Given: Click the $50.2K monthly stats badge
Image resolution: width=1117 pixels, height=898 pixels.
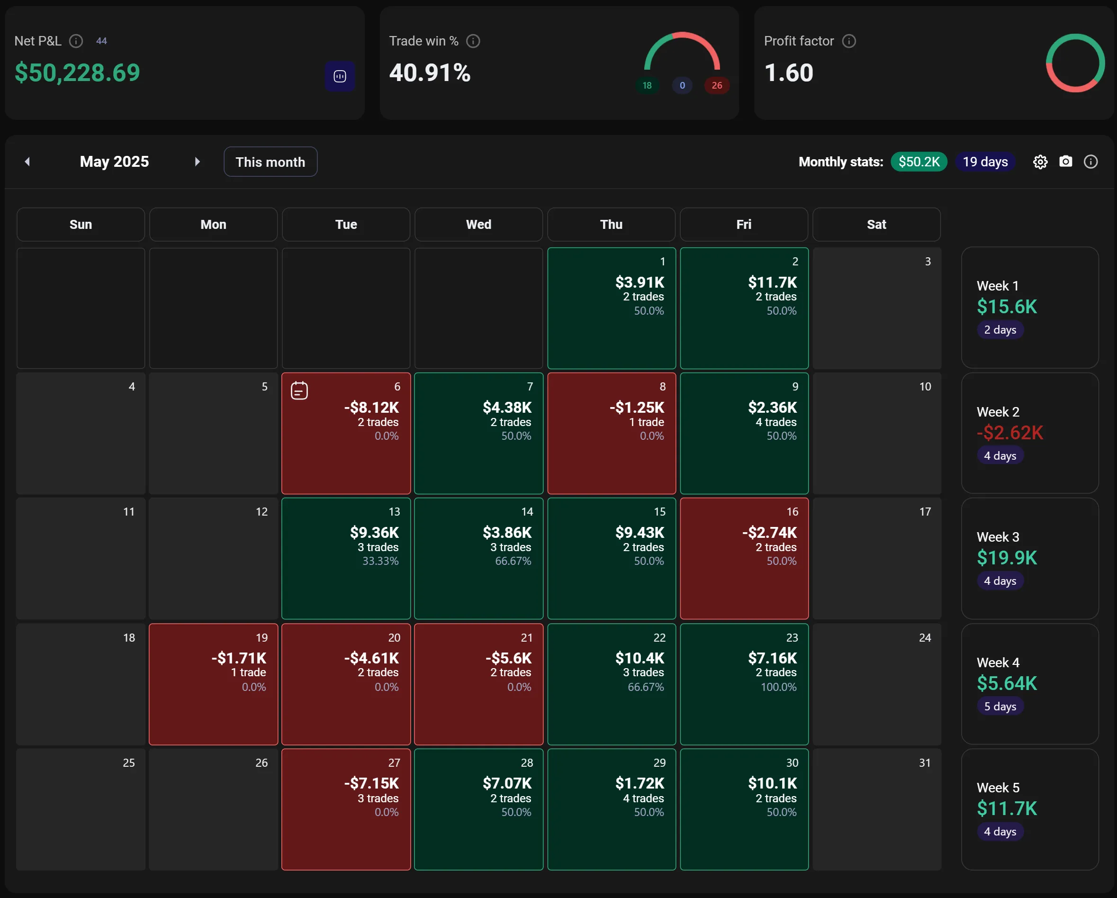Looking at the screenshot, I should pyautogui.click(x=919, y=162).
